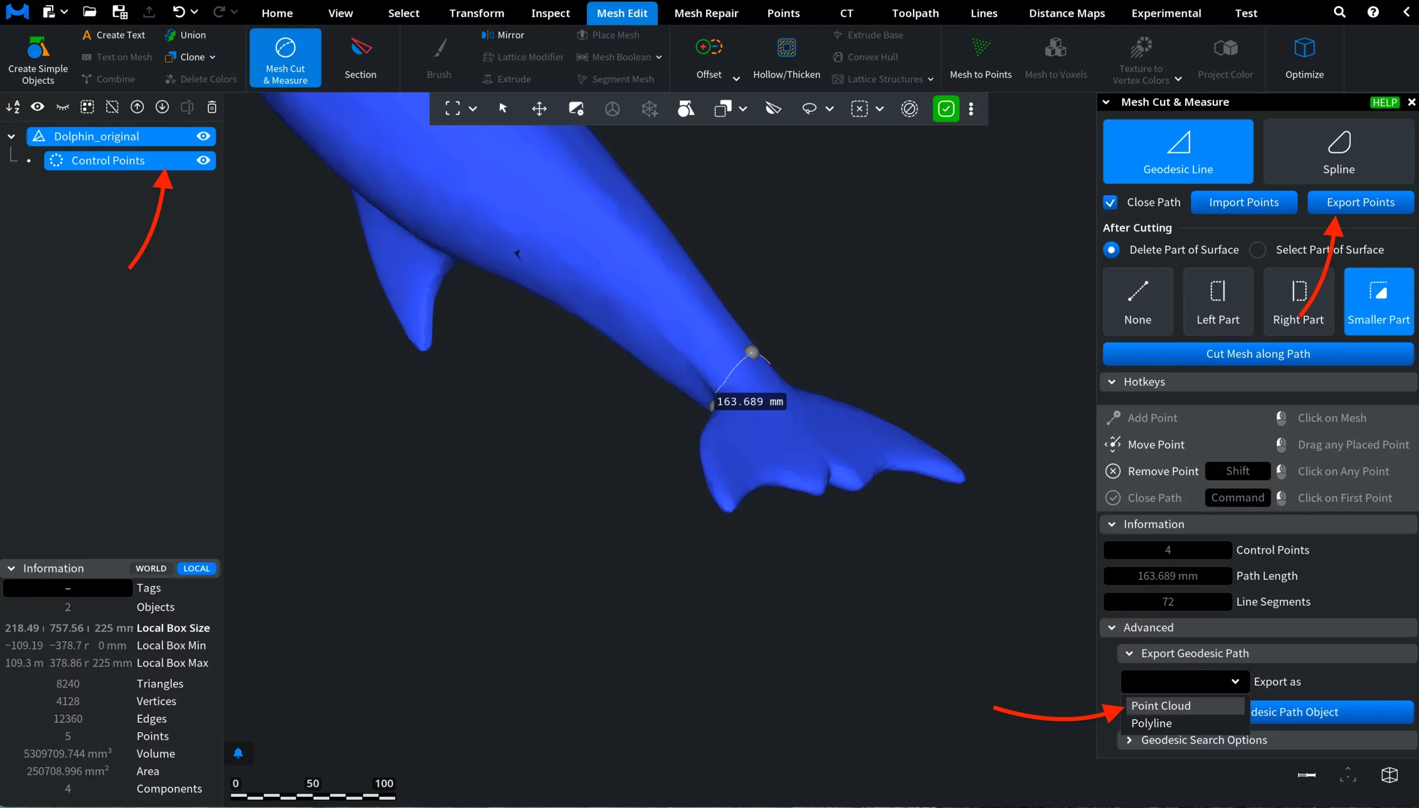Click the Optimize mesh icon
The height and width of the screenshot is (808, 1419).
pyautogui.click(x=1304, y=49)
